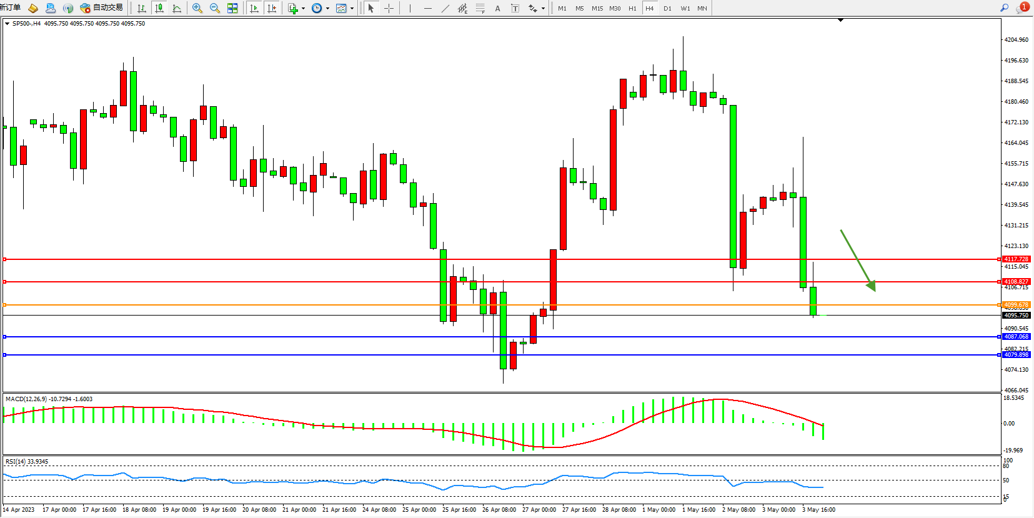
Task: Toggle the AutoTrading (自动交易) button
Action: pyautogui.click(x=102, y=8)
